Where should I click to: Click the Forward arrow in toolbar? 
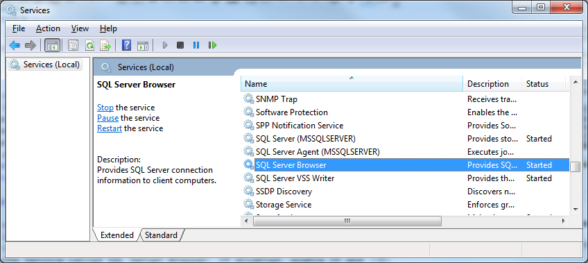pos(30,46)
